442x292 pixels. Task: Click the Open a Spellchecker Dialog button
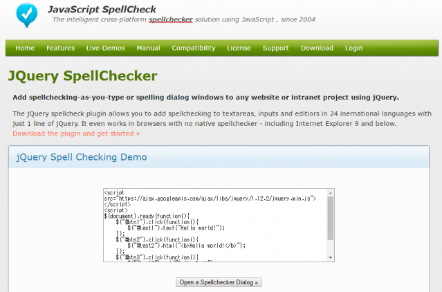click(219, 282)
